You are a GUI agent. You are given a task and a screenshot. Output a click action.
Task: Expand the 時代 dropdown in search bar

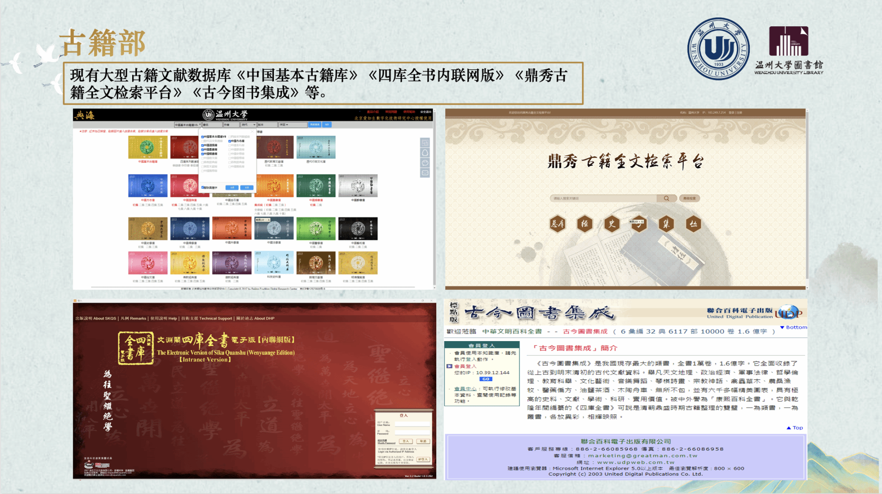point(248,124)
